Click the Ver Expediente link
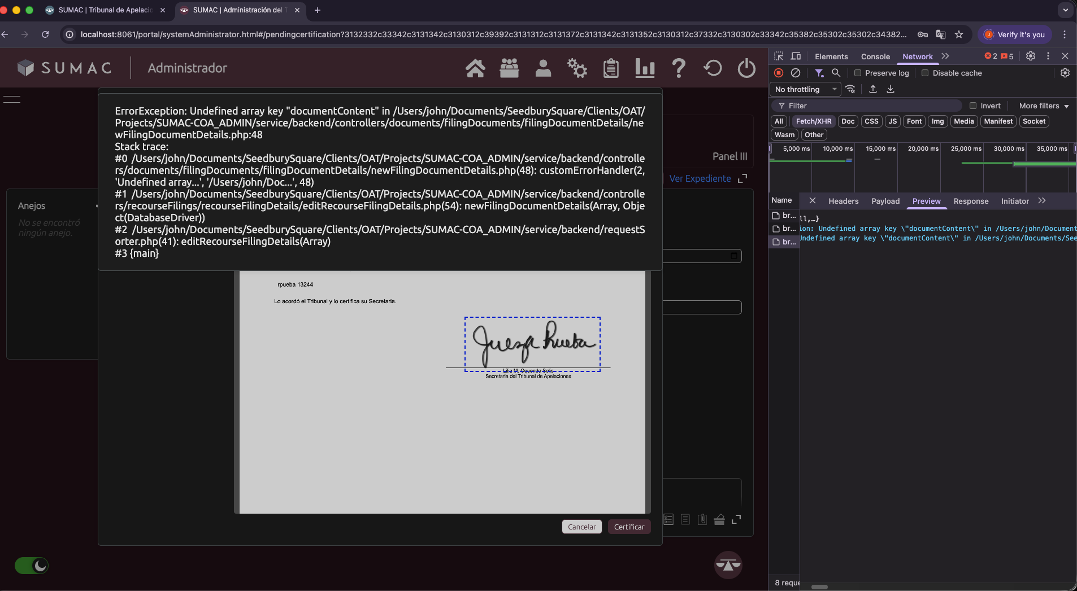 tap(700, 178)
